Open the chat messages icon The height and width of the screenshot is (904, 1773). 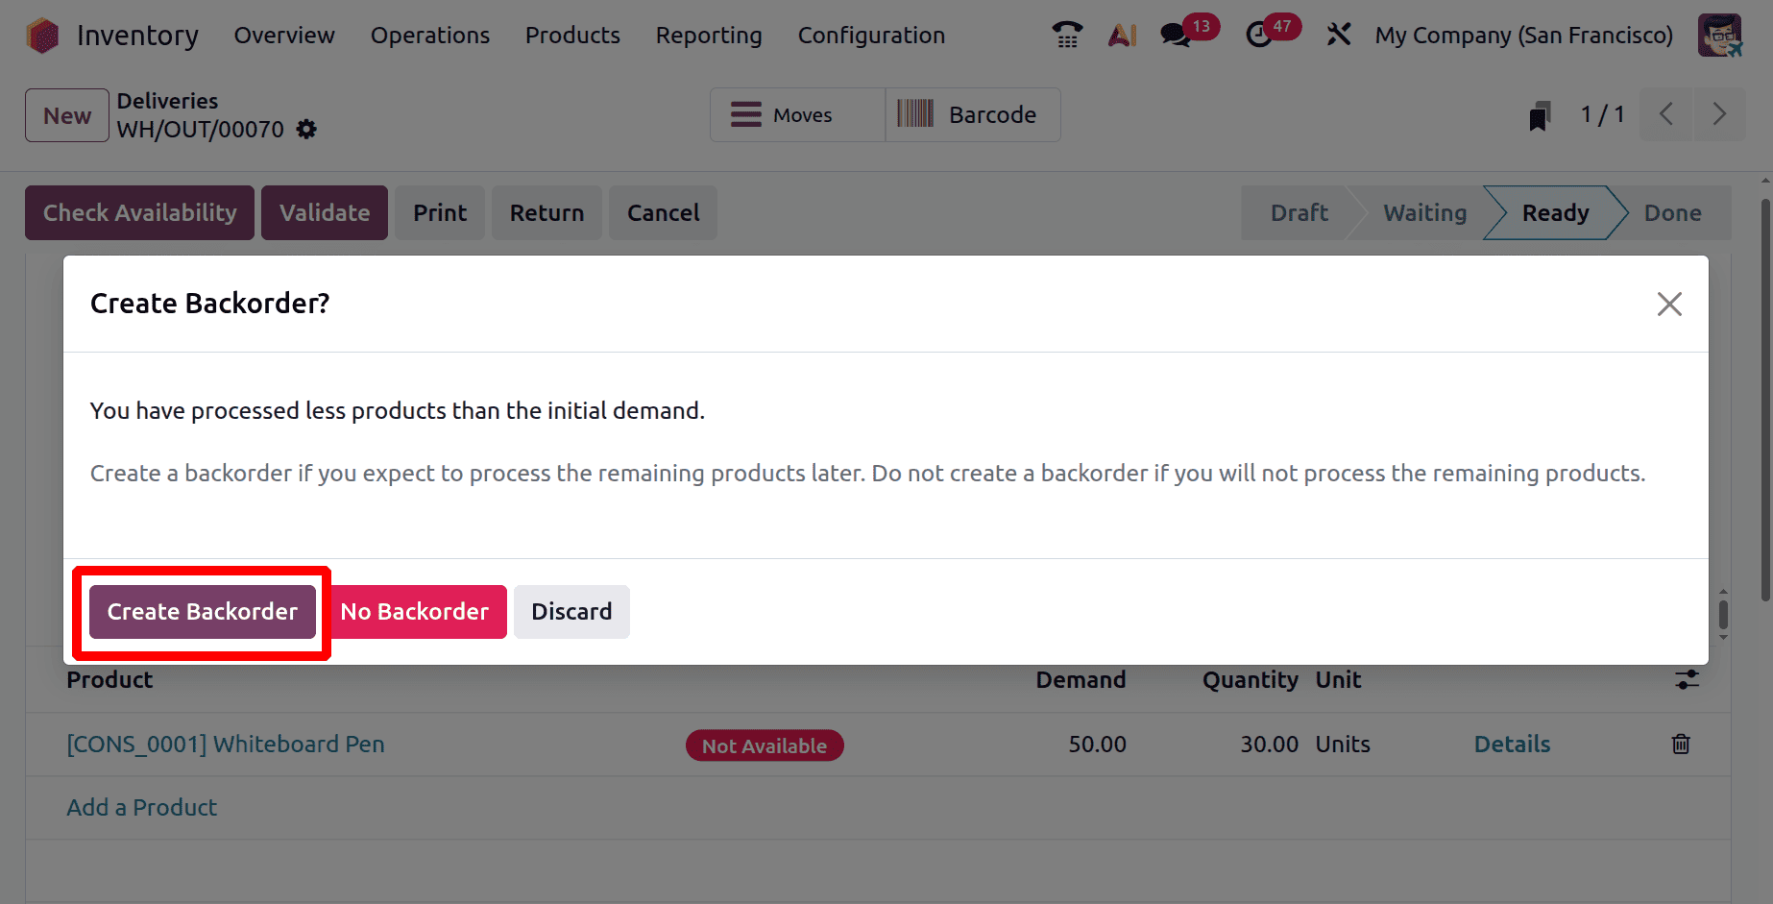click(1175, 36)
